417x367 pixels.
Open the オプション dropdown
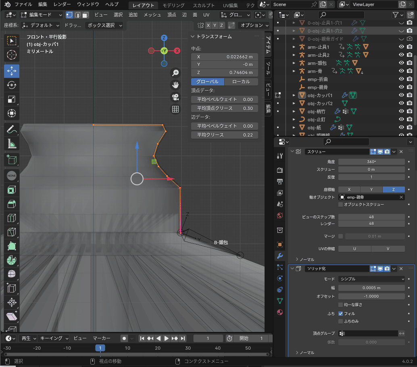click(x=254, y=25)
